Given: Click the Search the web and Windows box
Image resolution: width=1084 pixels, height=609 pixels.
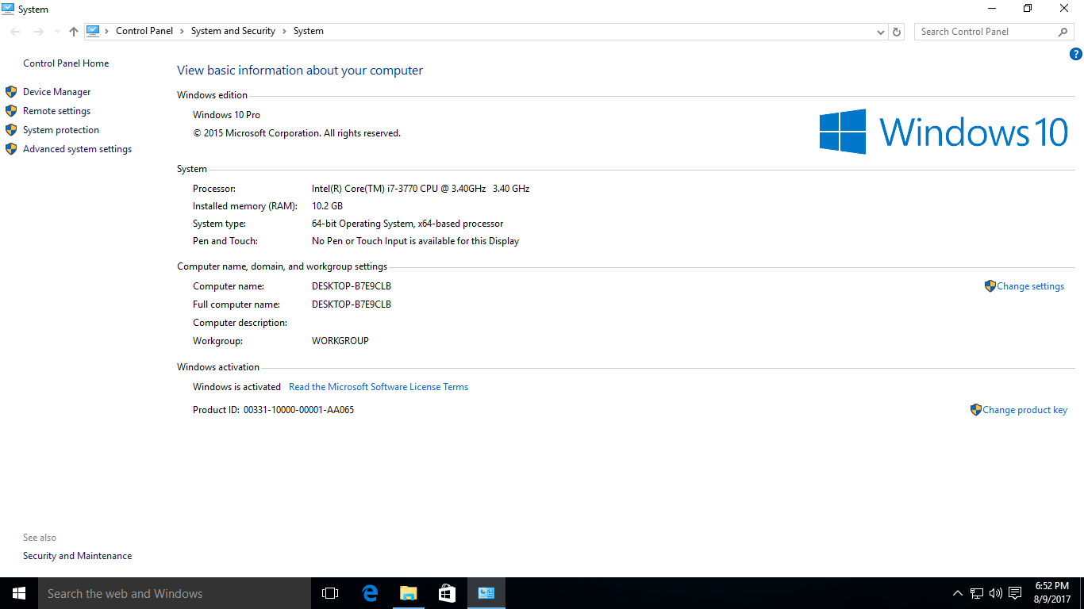Looking at the screenshot, I should [x=175, y=593].
